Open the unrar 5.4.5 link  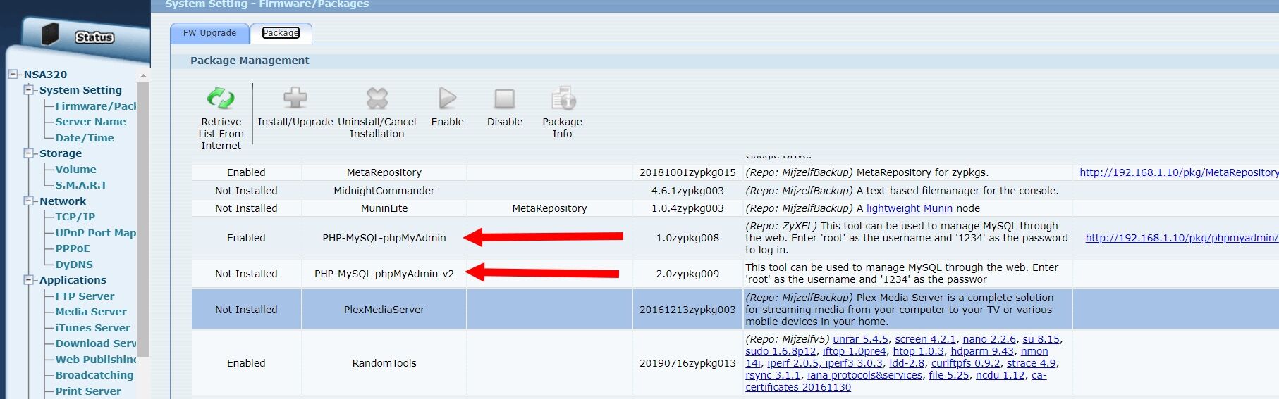point(860,338)
